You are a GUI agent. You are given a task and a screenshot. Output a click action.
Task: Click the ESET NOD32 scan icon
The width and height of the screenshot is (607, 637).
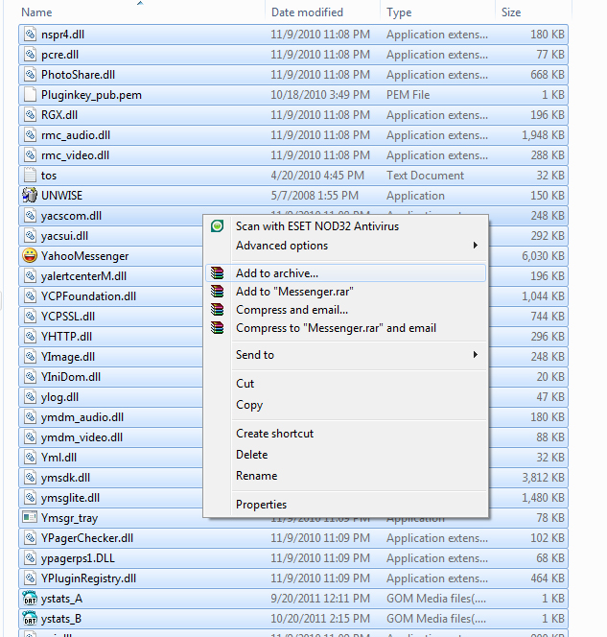[x=218, y=225]
